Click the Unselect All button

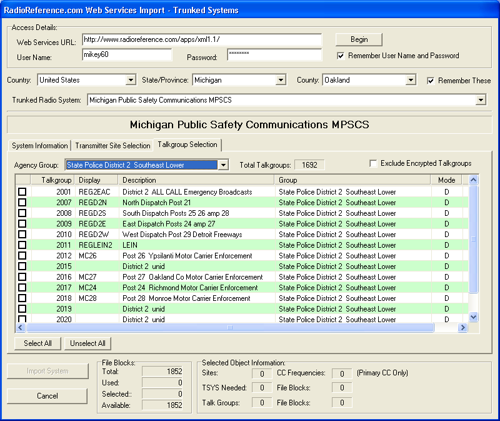87,343
